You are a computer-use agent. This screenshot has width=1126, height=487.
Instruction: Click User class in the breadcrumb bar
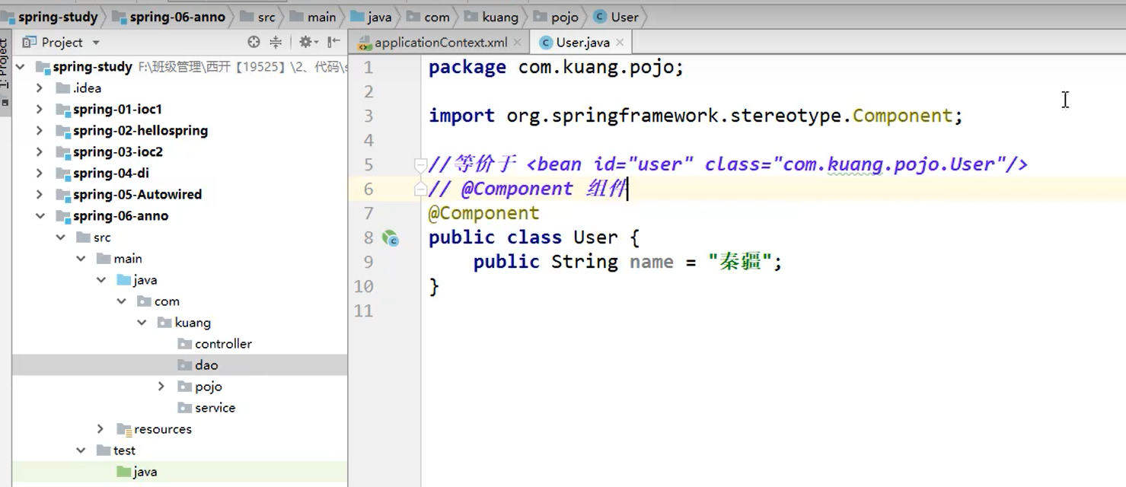(x=617, y=17)
